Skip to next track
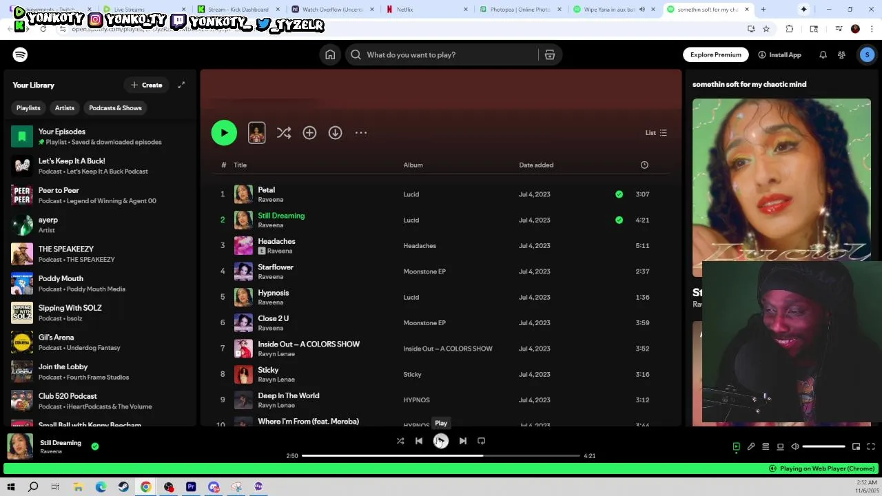 [463, 441]
